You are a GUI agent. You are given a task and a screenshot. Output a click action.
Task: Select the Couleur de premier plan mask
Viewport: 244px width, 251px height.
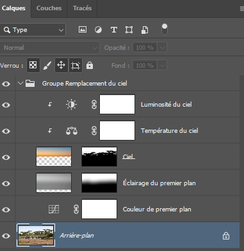tap(99, 209)
